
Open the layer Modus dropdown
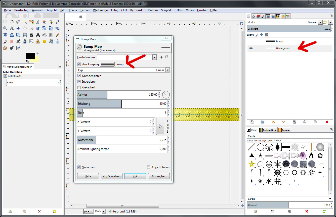[x=320, y=22]
